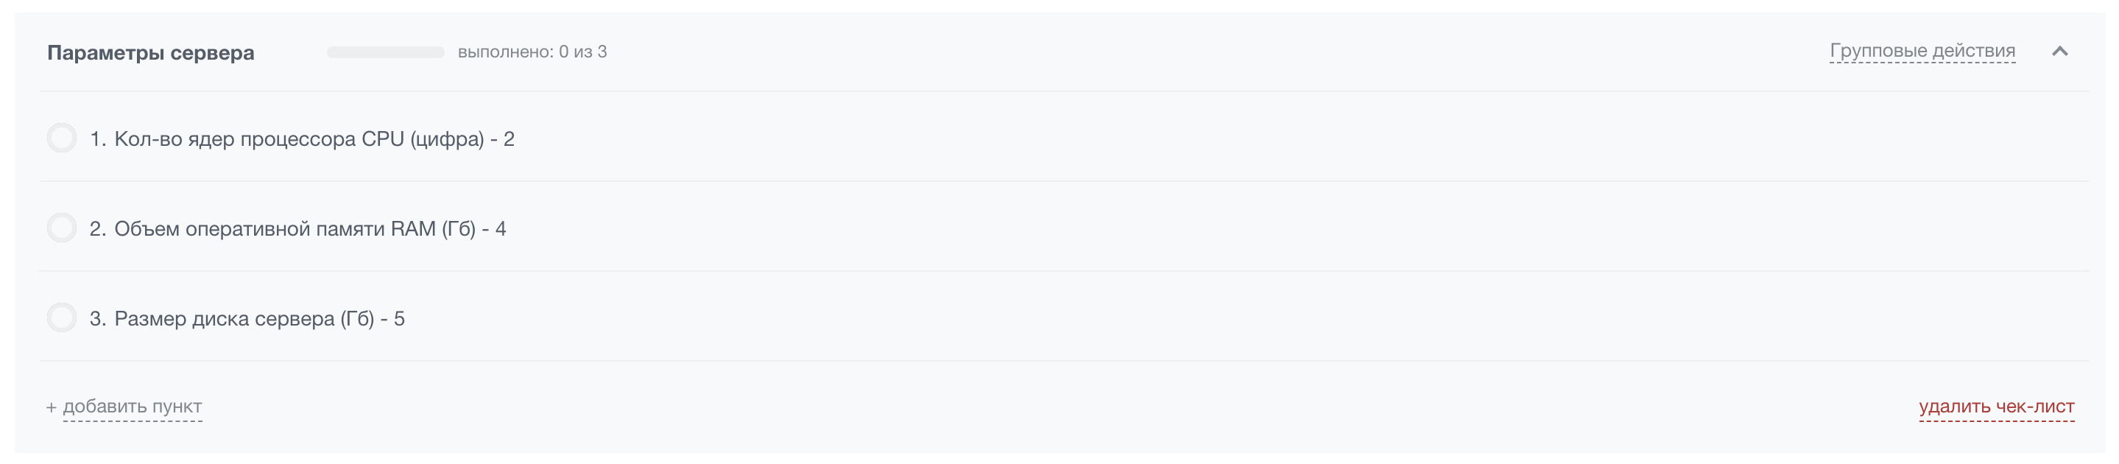Select the Размер диска сервера item text
The width and height of the screenshot is (2119, 464).
coord(259,318)
